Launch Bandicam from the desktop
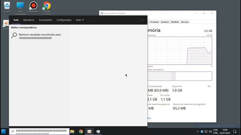 34,7
